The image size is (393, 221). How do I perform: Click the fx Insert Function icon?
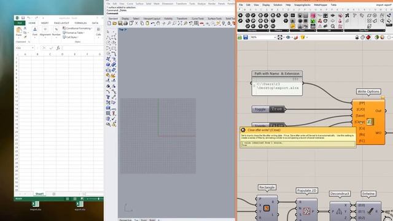(58, 48)
